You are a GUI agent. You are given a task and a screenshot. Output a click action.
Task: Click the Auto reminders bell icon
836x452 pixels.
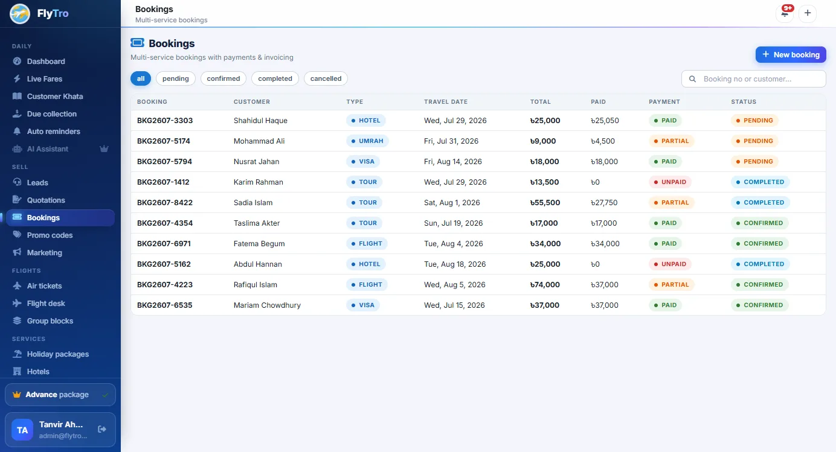point(17,132)
